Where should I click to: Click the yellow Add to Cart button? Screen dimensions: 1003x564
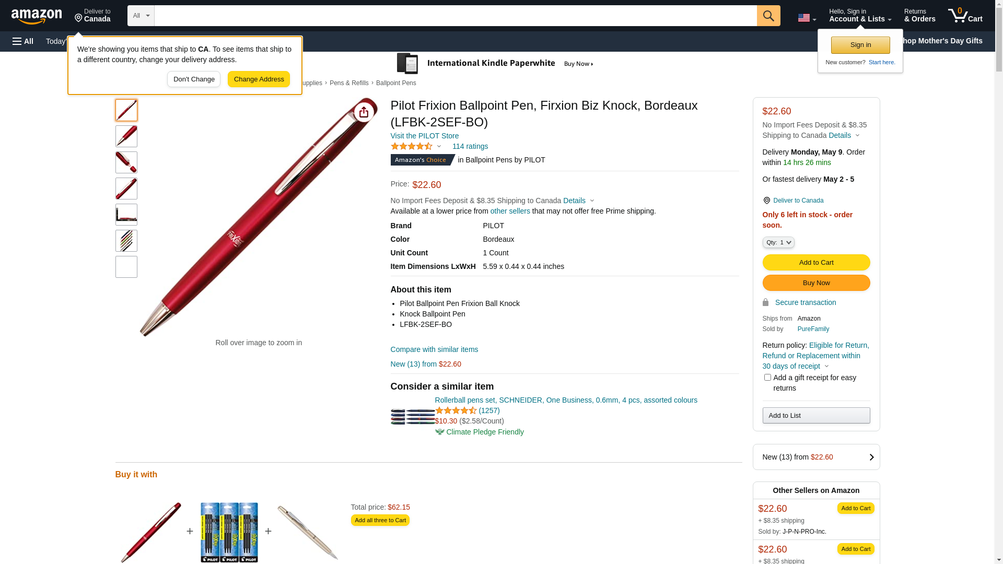click(x=816, y=263)
